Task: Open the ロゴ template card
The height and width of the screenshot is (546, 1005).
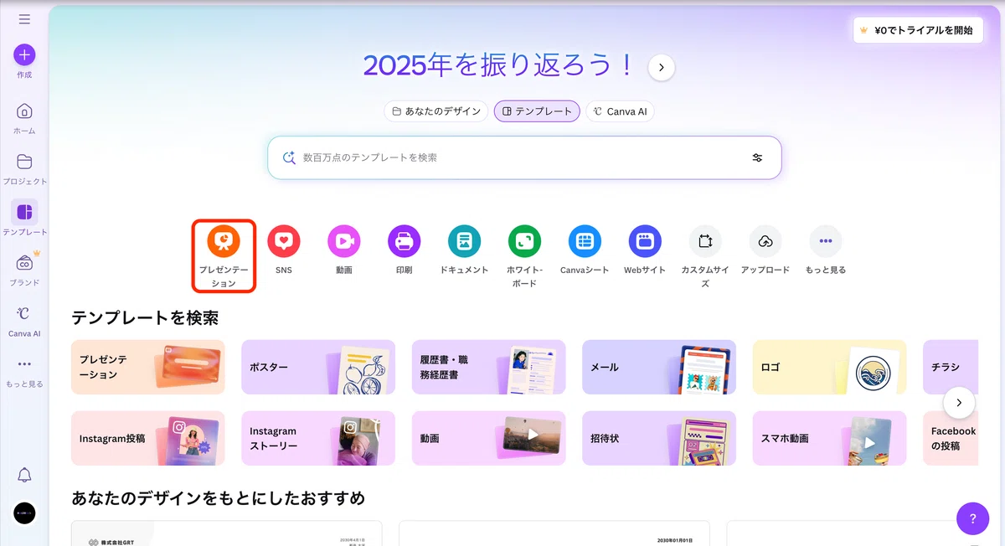Action: (830, 367)
